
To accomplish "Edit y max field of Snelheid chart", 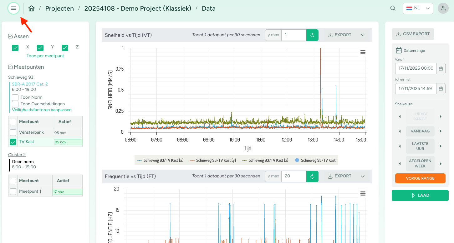I will tap(293, 35).
